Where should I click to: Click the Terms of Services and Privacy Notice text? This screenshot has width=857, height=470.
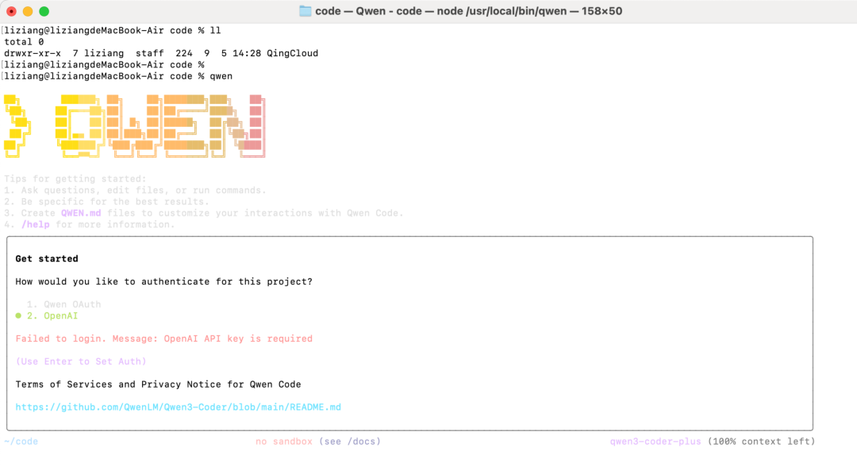click(x=158, y=384)
